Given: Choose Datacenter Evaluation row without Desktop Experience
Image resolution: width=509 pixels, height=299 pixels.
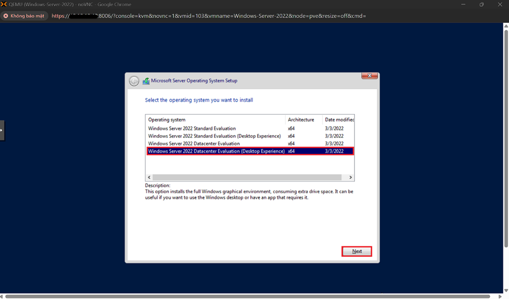Looking at the screenshot, I should (x=194, y=143).
